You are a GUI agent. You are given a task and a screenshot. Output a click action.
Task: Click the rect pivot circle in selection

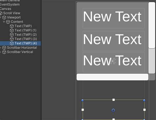(113, 110)
